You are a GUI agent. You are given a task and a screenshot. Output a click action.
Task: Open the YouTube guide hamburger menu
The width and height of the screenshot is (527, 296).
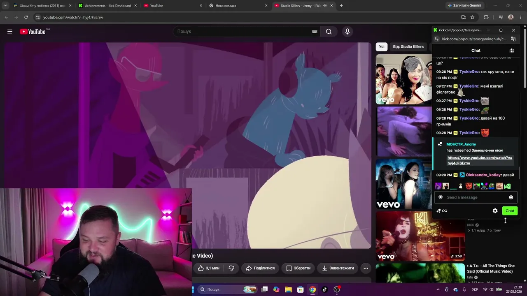tap(10, 32)
